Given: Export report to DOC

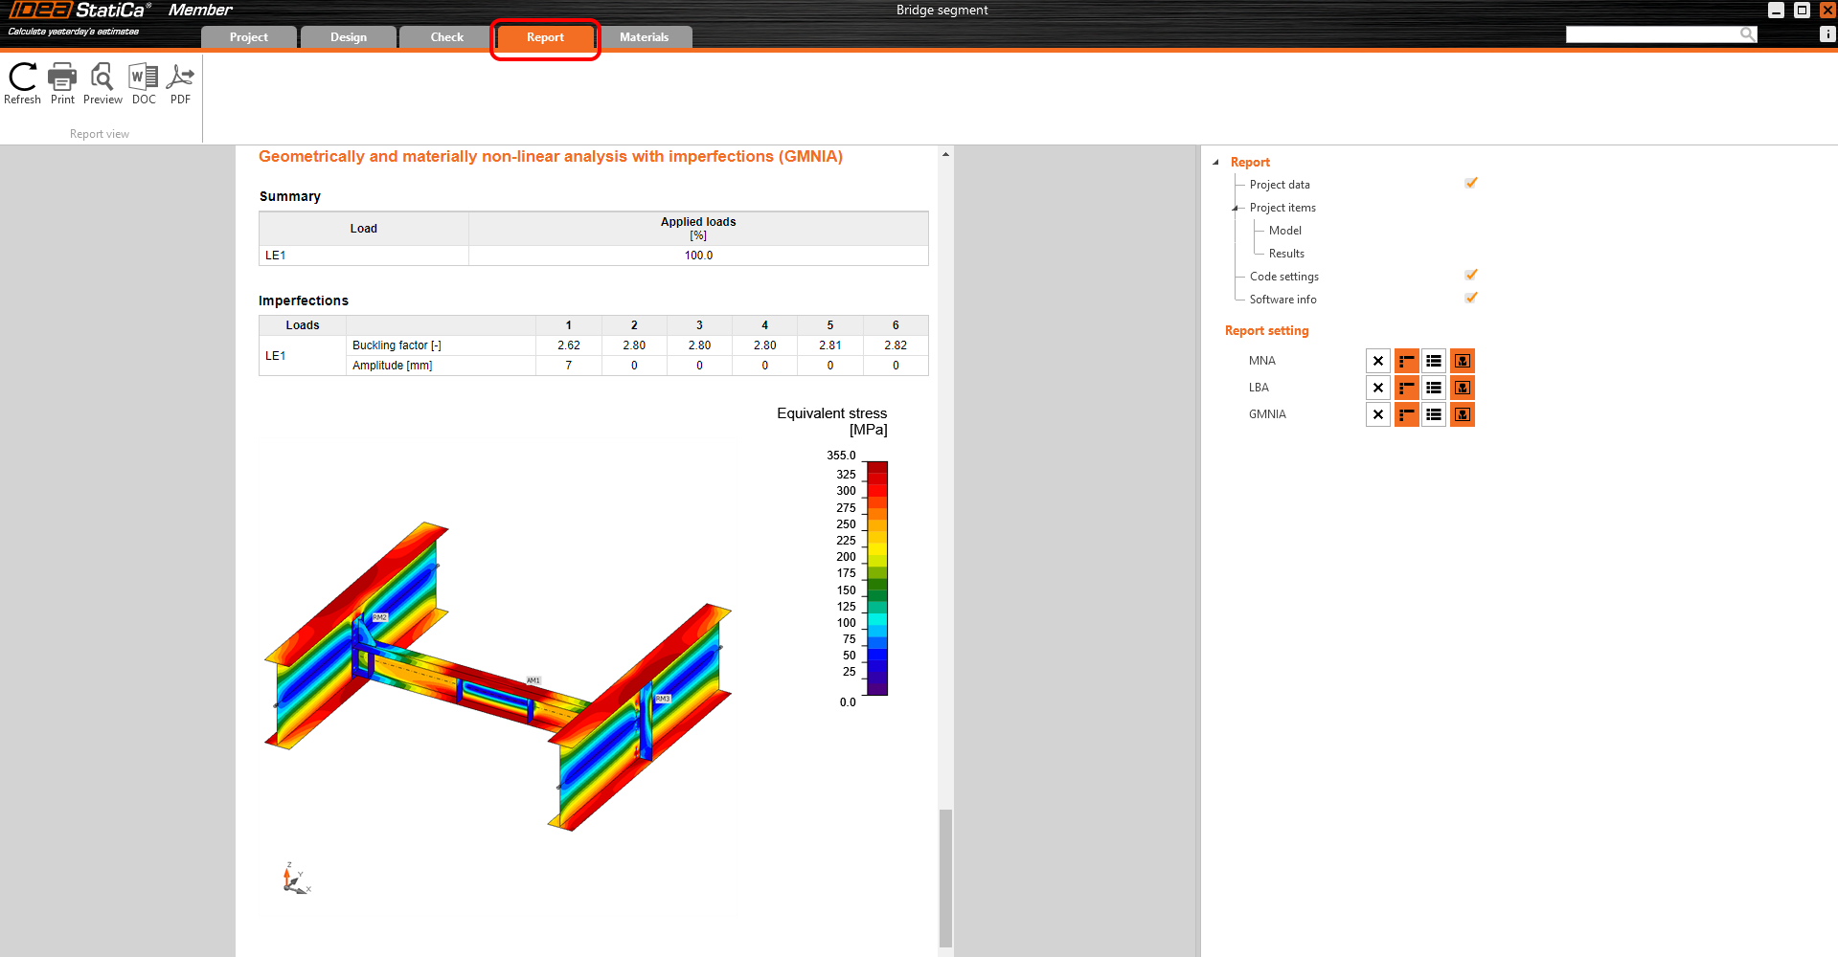Looking at the screenshot, I should 144,83.
